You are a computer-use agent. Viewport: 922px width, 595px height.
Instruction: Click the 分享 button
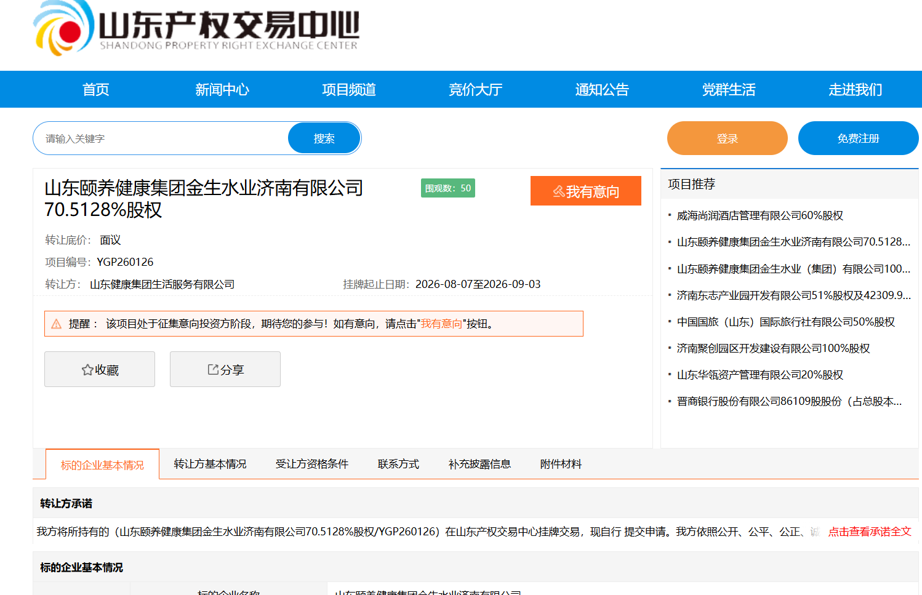[x=225, y=369]
